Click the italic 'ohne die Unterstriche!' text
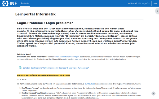 pos(82,31)
